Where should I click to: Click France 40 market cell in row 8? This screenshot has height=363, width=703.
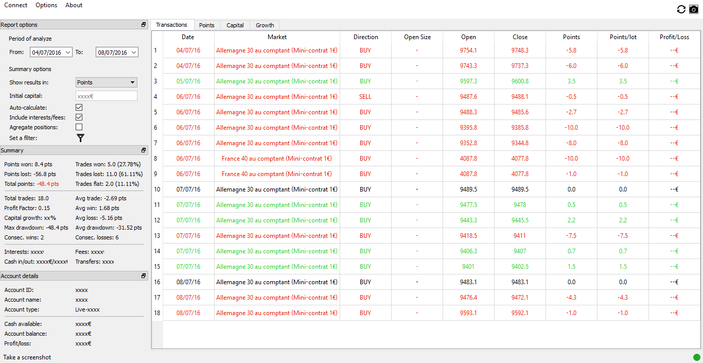[x=277, y=159]
